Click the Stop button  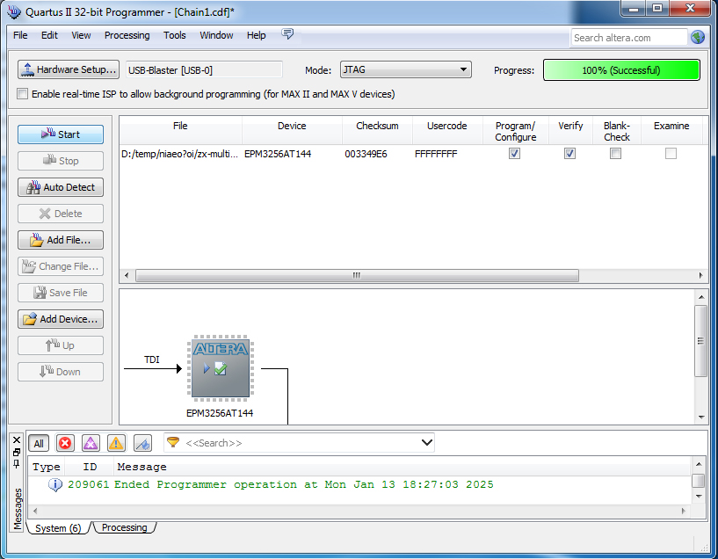(x=61, y=161)
